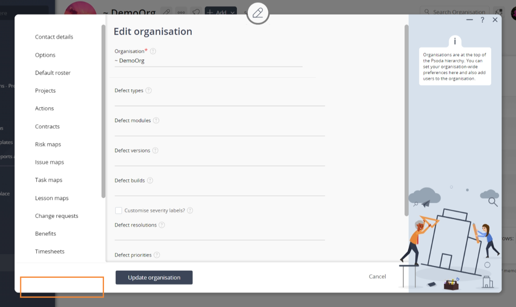
Task: Switch to the Risk maps section
Action: [x=48, y=144]
